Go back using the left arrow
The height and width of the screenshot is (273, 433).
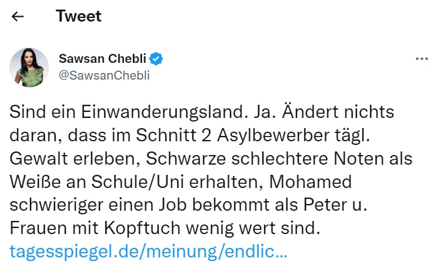[x=18, y=17]
